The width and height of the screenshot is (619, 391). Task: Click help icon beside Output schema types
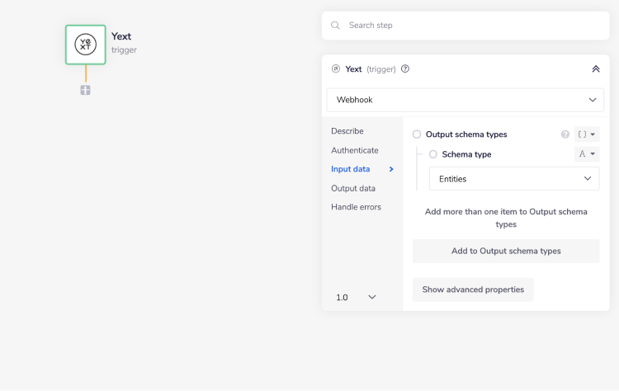(x=565, y=134)
